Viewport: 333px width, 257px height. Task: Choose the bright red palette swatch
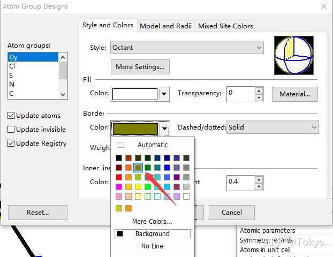pos(118,177)
